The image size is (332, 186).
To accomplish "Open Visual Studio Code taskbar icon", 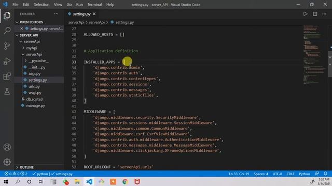I will 89,181.
